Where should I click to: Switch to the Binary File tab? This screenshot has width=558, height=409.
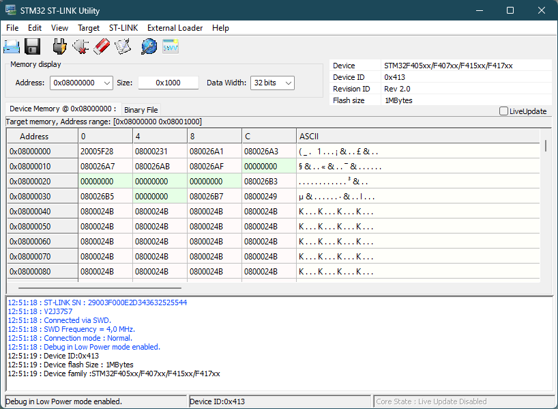(141, 109)
